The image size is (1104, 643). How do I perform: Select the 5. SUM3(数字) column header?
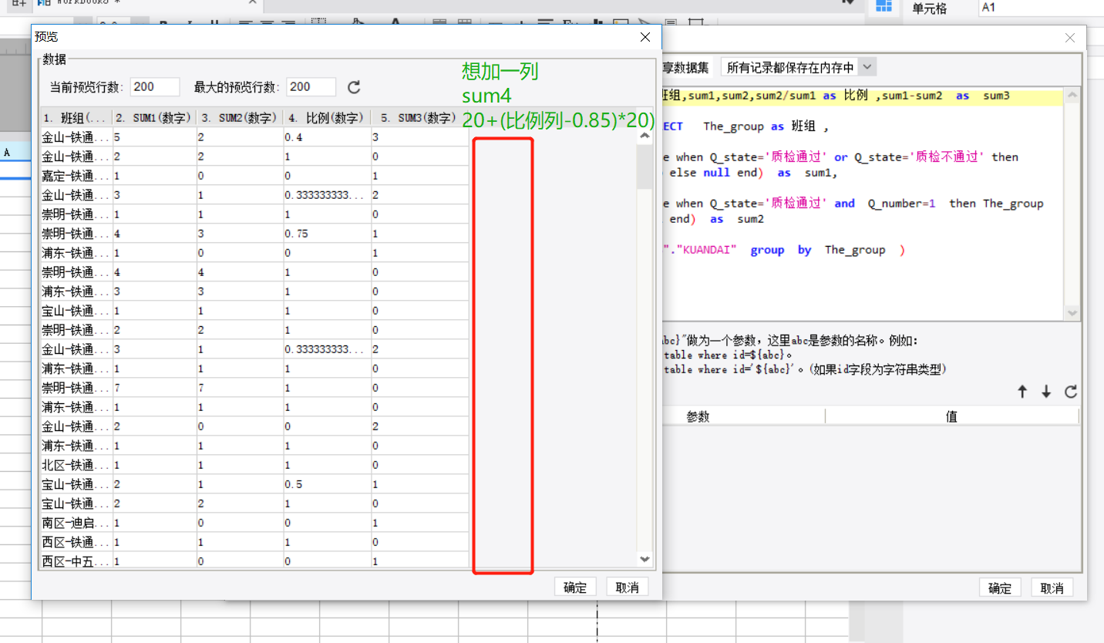[x=419, y=118]
